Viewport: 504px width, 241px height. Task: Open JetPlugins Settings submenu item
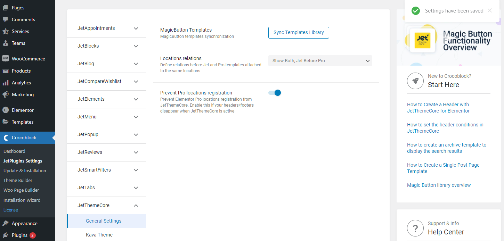[23, 161]
